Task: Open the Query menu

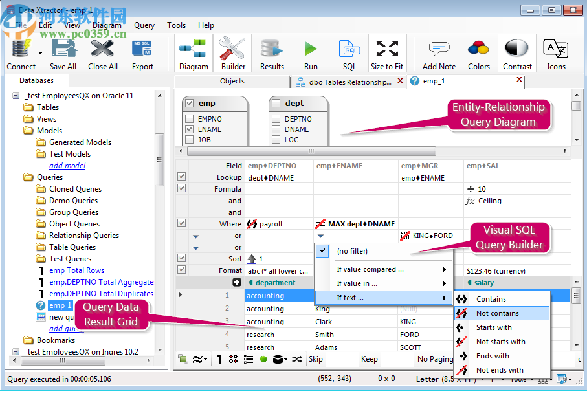Action: point(144,25)
